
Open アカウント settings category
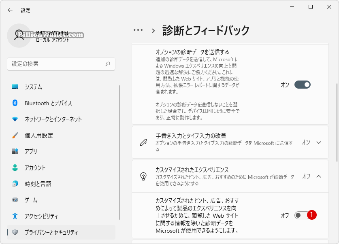point(61,168)
